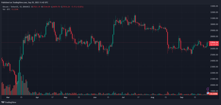Click the Aug label on the time axis

[153, 97]
